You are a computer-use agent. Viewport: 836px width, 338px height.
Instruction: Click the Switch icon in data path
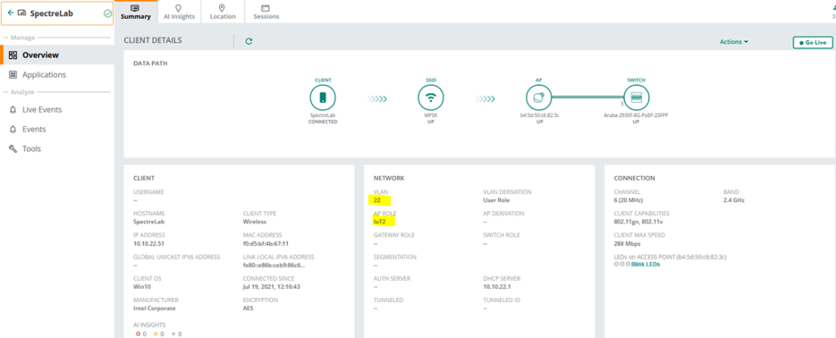coord(636,98)
